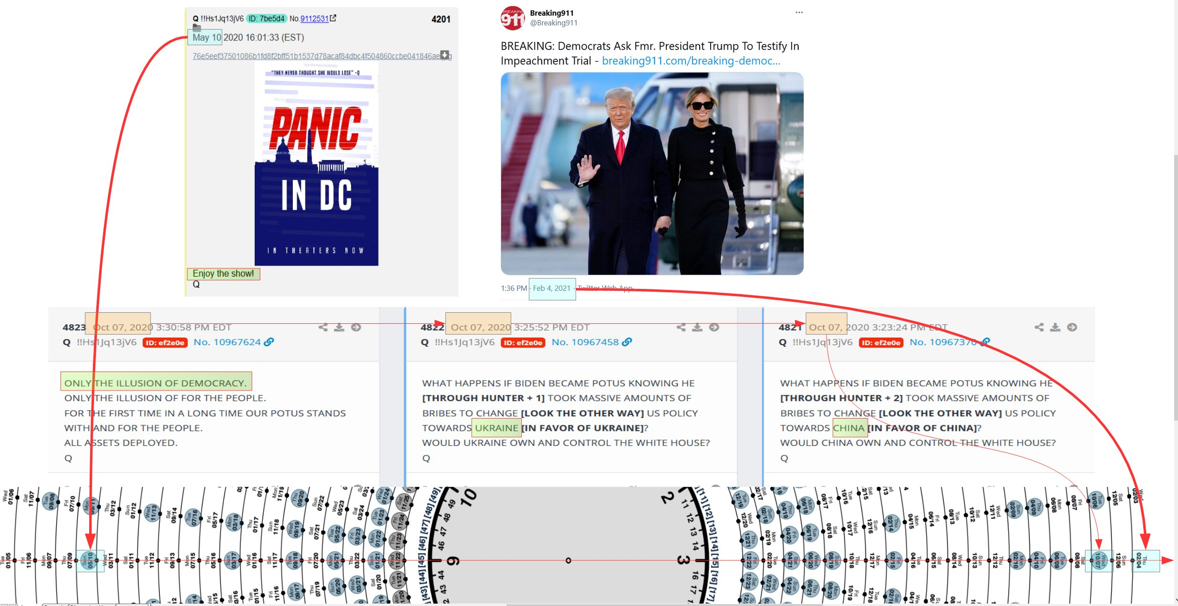Click Breaking911 profile avatar
Image resolution: width=1178 pixels, height=606 pixels.
512,18
